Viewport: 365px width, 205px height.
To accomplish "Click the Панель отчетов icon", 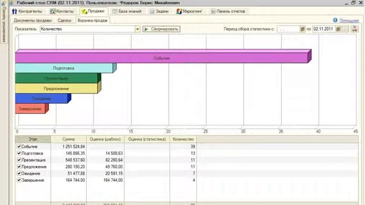I will click(x=213, y=11).
